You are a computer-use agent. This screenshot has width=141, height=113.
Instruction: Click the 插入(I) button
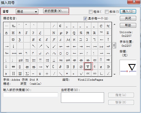tap(128, 12)
